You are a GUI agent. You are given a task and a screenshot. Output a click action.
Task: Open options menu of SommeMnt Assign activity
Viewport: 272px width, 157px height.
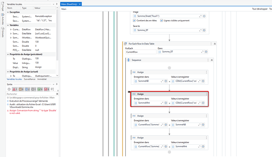pyautogui.click(x=206, y=94)
